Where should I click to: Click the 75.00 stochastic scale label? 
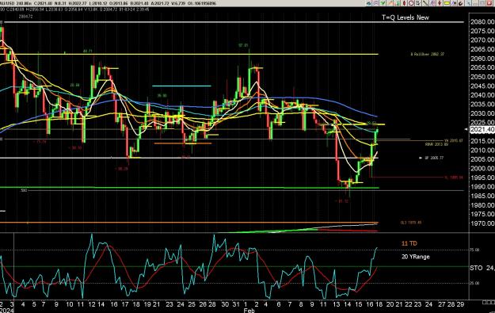coord(474,250)
